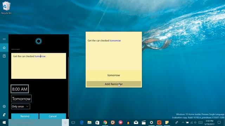Open Movies & TV clapperboard in the taskbar
The image size is (225, 126).
(x=144, y=122)
